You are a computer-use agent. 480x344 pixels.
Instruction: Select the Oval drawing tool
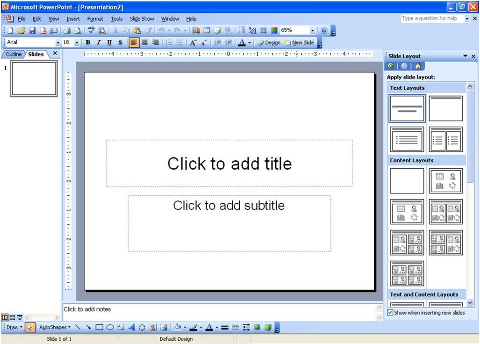coord(110,327)
